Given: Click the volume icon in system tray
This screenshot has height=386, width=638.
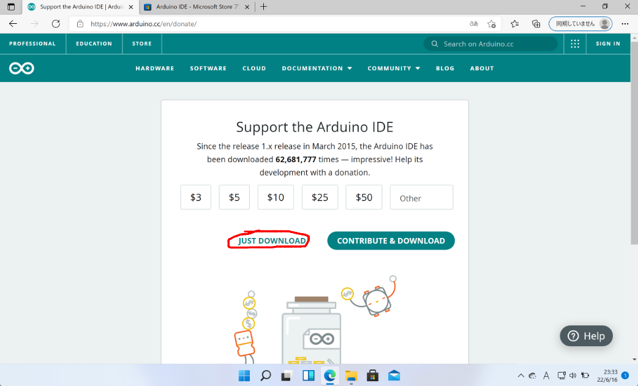Looking at the screenshot, I should [572, 376].
